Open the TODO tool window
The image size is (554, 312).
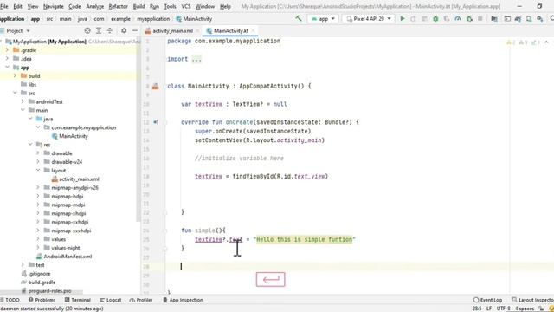click(x=10, y=300)
